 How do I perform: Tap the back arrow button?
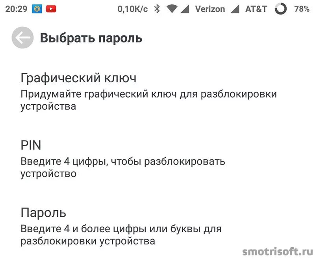(x=23, y=37)
